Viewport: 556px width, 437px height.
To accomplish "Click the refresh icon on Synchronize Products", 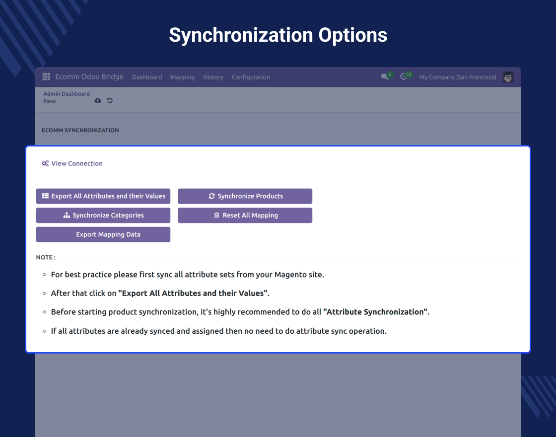I will tap(211, 196).
